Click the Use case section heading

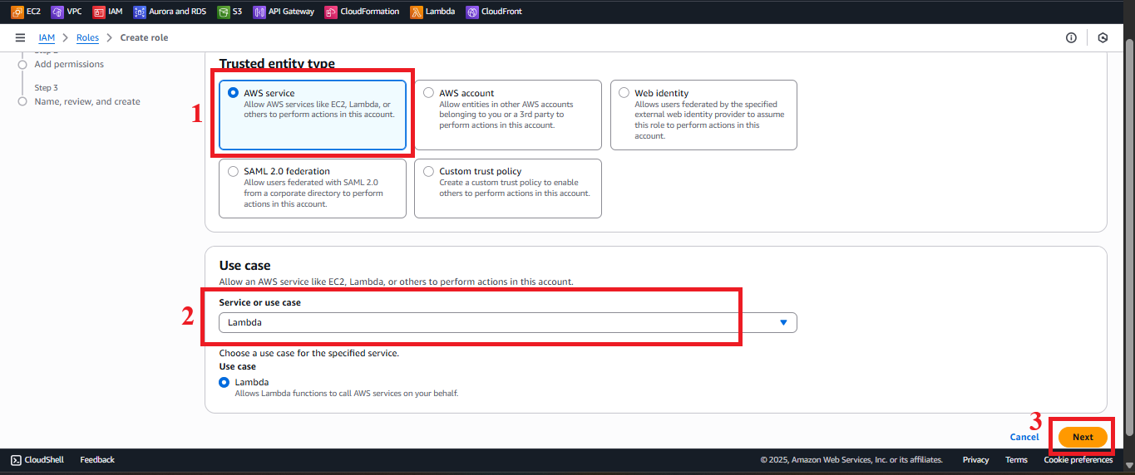coord(244,265)
